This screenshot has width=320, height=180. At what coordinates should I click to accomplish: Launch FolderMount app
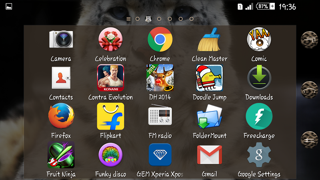[209, 117]
